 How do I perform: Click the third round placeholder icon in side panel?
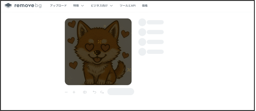point(142,42)
